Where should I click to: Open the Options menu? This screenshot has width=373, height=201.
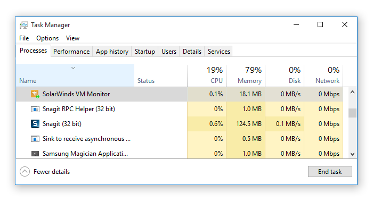[x=47, y=38]
